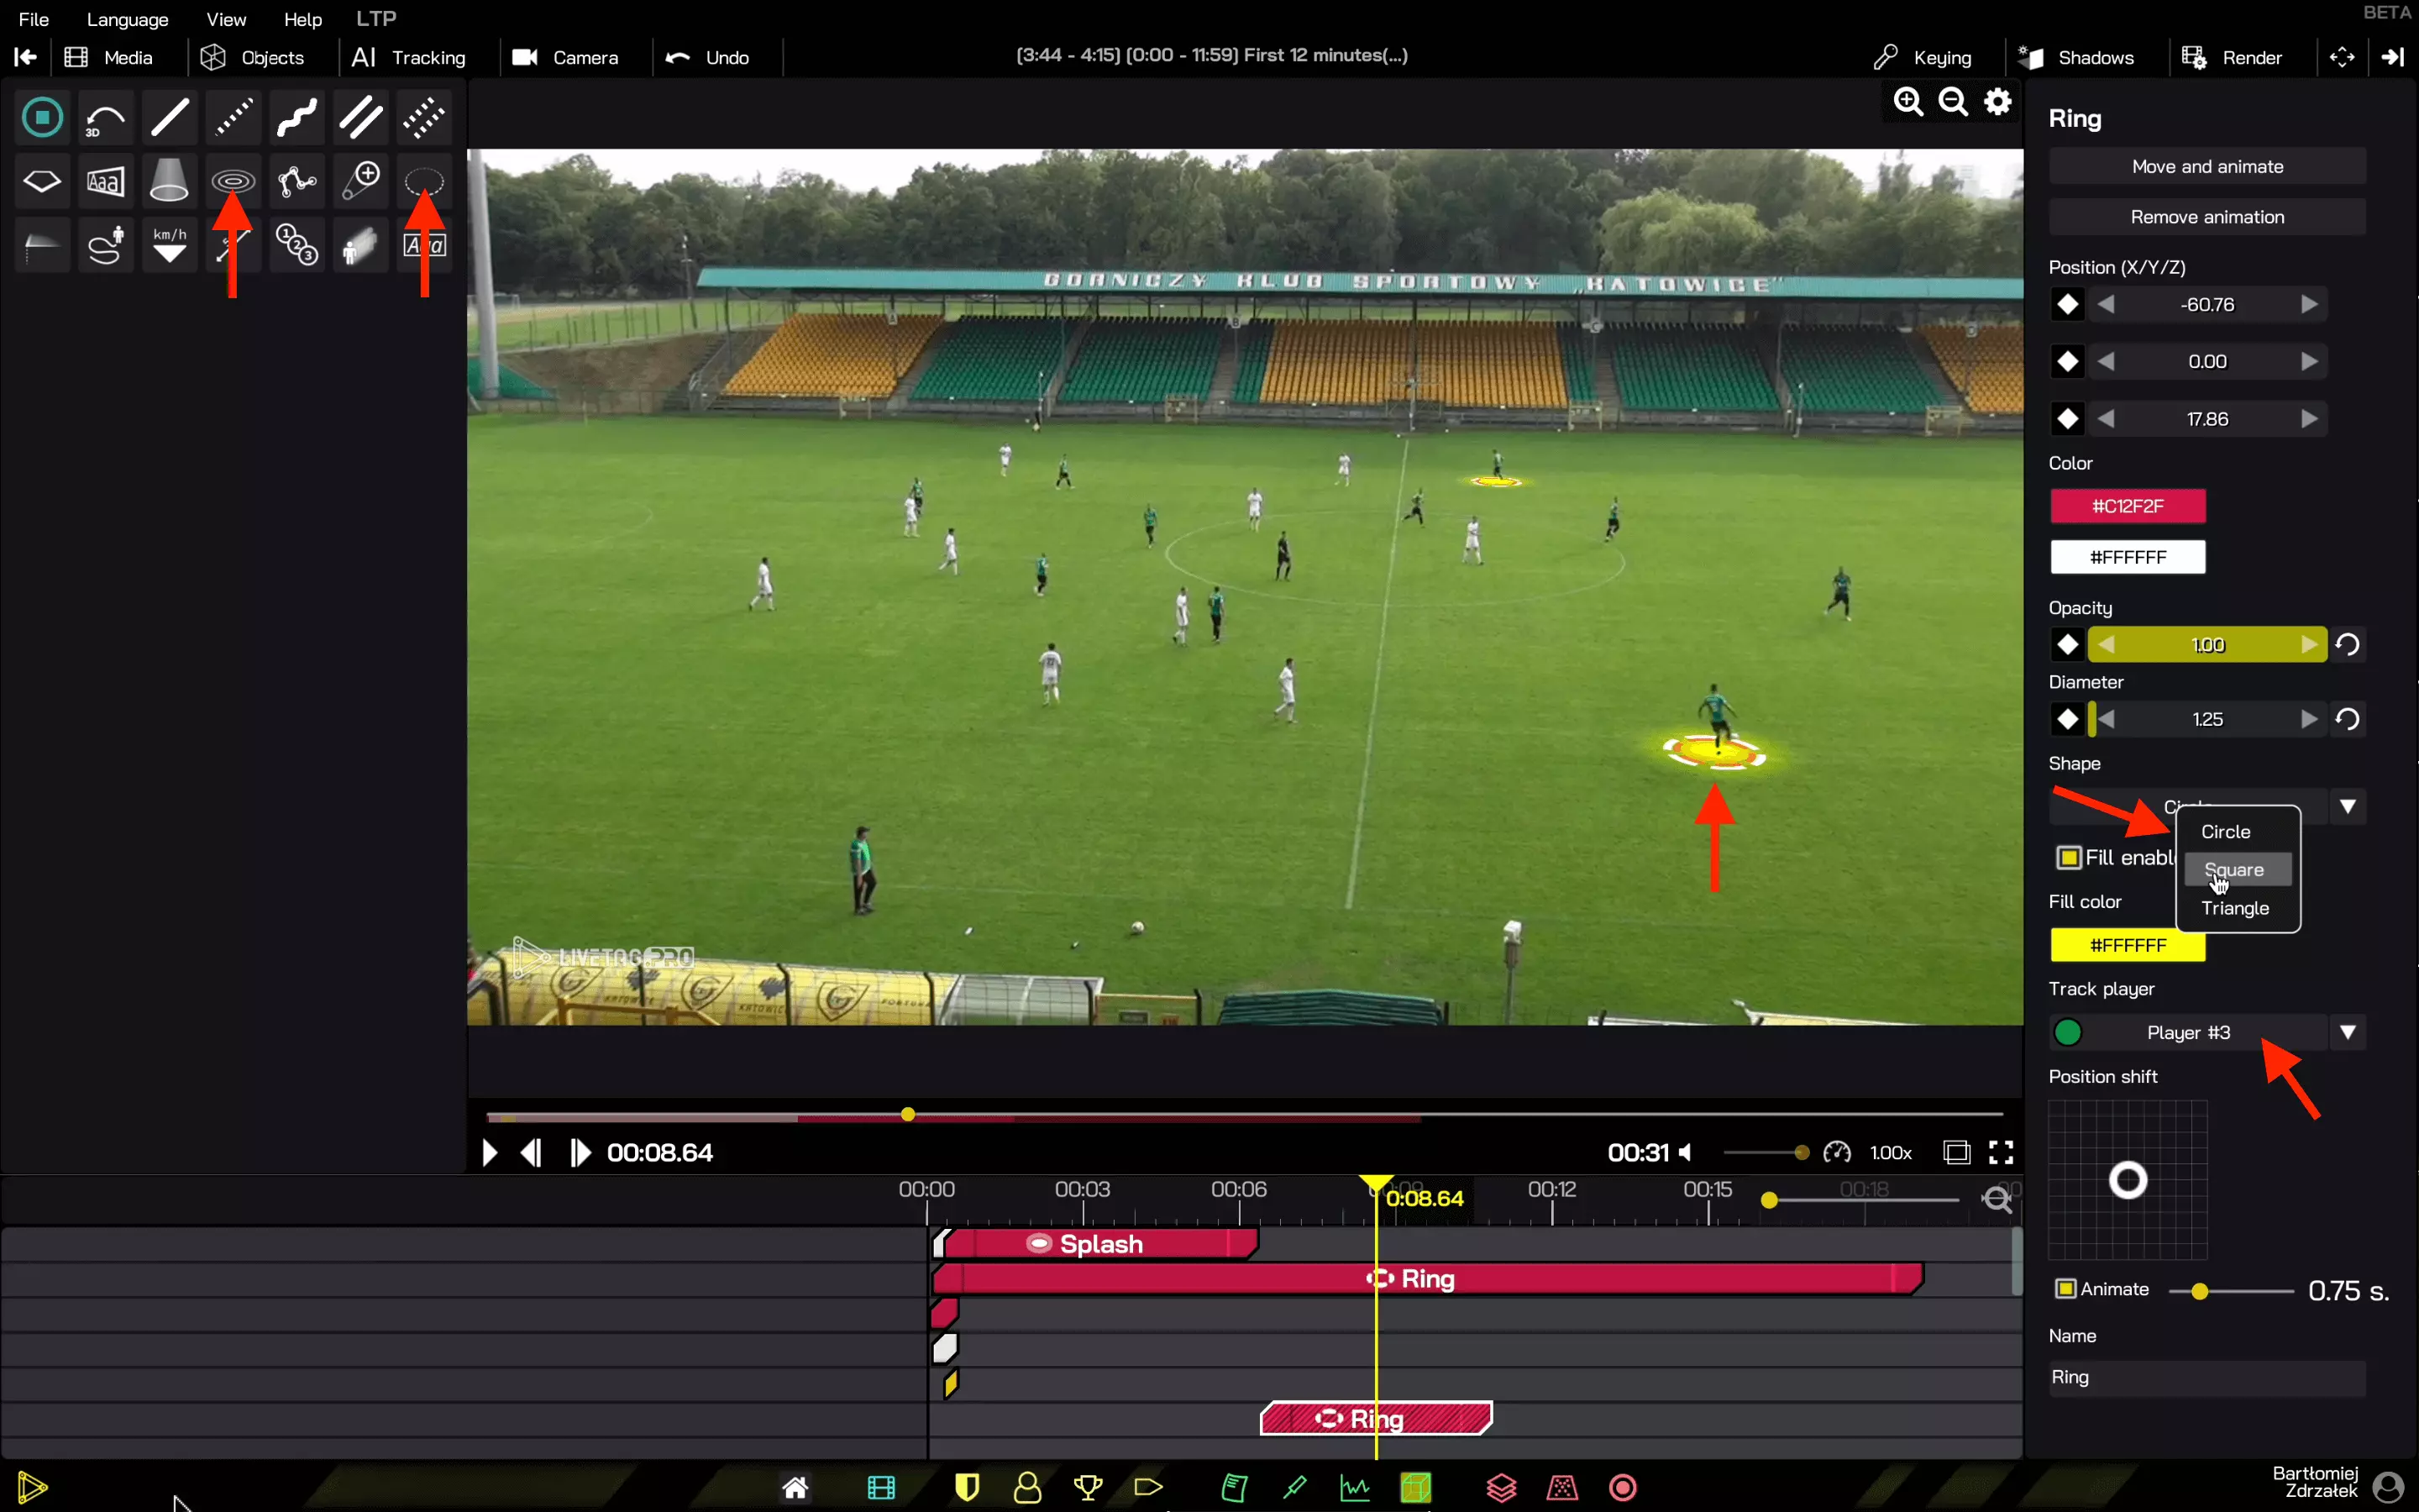
Task: Select the Ring tool icon
Action: pos(233,181)
